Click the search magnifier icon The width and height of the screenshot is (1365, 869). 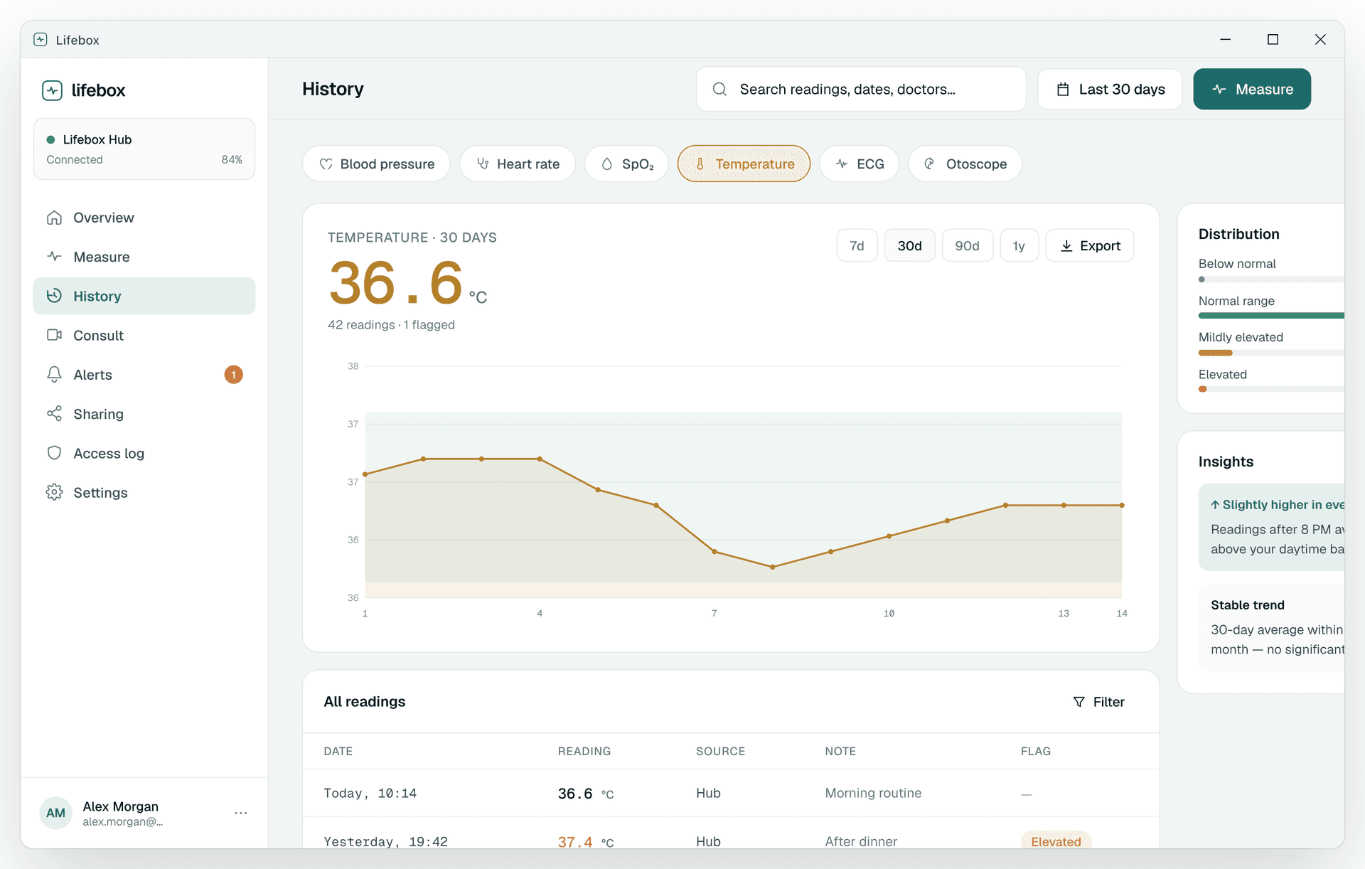tap(719, 89)
